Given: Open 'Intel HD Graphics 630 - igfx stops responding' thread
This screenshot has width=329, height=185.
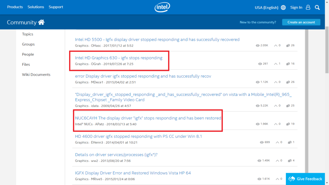Looking at the screenshot, I should coord(119,58).
